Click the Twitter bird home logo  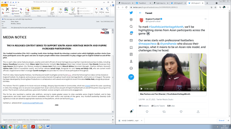point(131,13)
